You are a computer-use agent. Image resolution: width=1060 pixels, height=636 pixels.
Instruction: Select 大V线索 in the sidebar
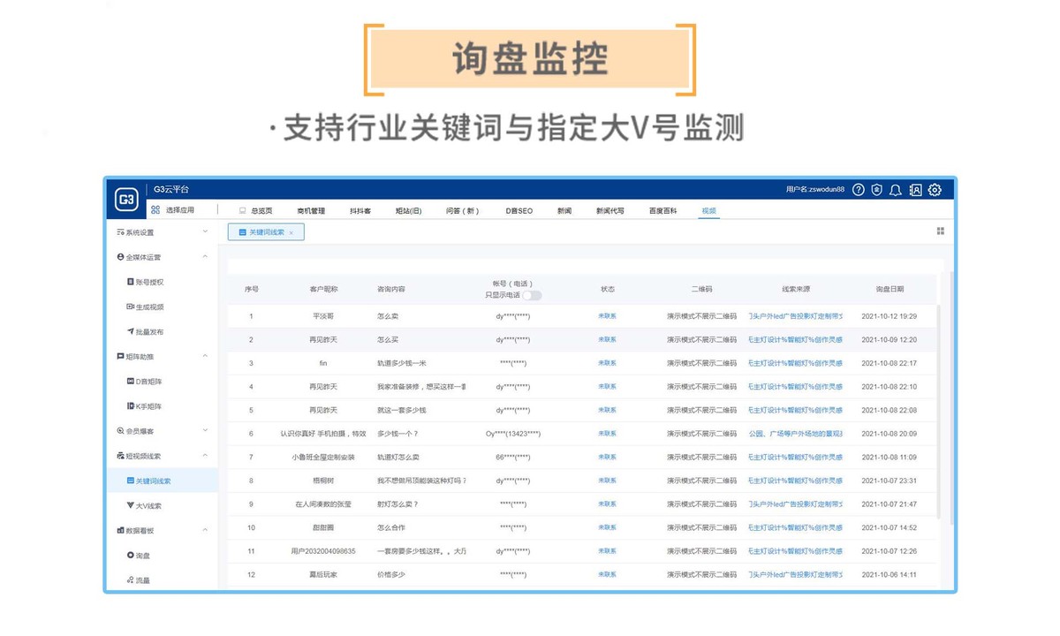click(148, 506)
